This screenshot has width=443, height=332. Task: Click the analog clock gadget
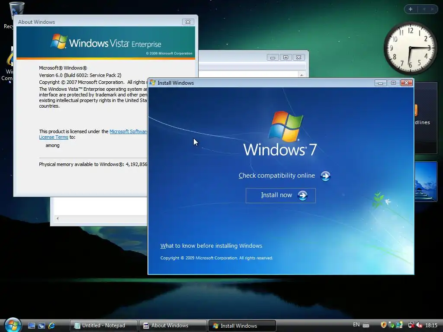pyautogui.click(x=410, y=48)
